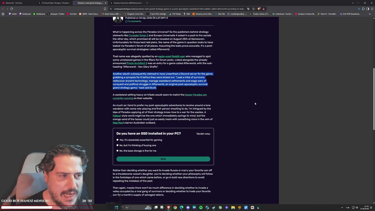Open the YouTube bookmark in bookmarks bar
Screen dimensions: 375x211
pos(72,14)
